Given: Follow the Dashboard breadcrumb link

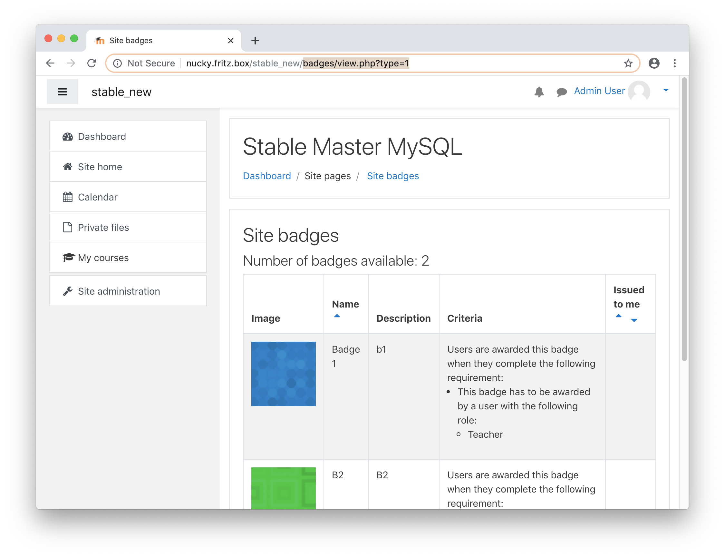Looking at the screenshot, I should tap(267, 176).
